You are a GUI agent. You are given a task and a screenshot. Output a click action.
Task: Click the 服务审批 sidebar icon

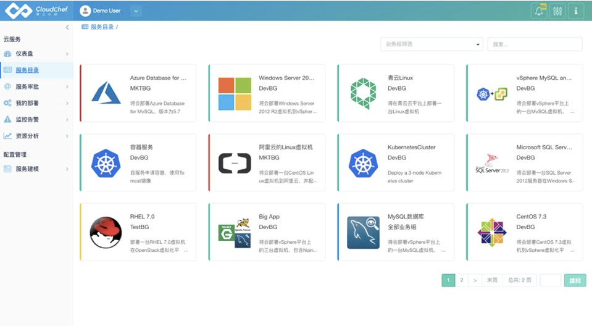[7, 86]
